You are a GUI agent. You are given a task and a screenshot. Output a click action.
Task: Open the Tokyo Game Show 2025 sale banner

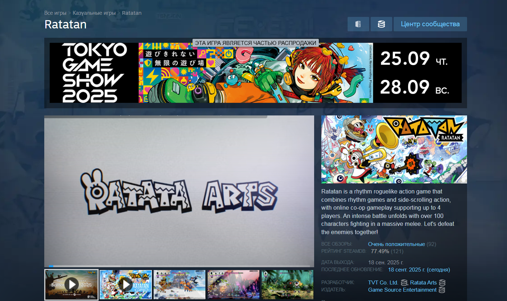(x=255, y=73)
